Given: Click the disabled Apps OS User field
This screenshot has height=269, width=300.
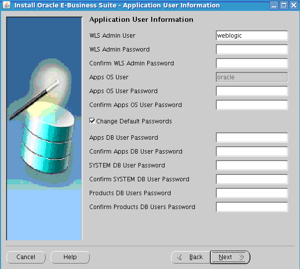Looking at the screenshot, I should (x=252, y=77).
